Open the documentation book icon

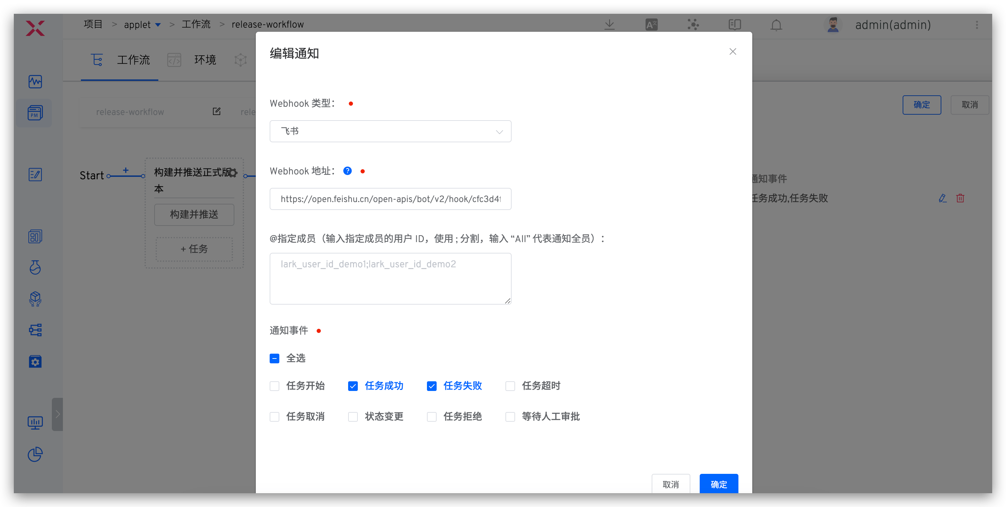pyautogui.click(x=735, y=25)
